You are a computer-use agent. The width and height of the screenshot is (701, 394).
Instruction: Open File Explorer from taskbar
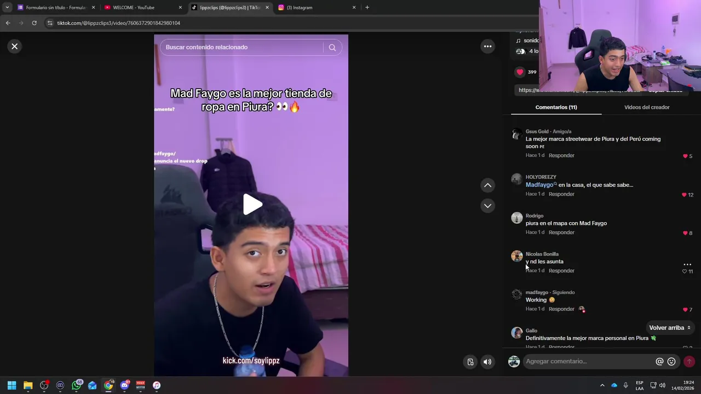[28, 385]
